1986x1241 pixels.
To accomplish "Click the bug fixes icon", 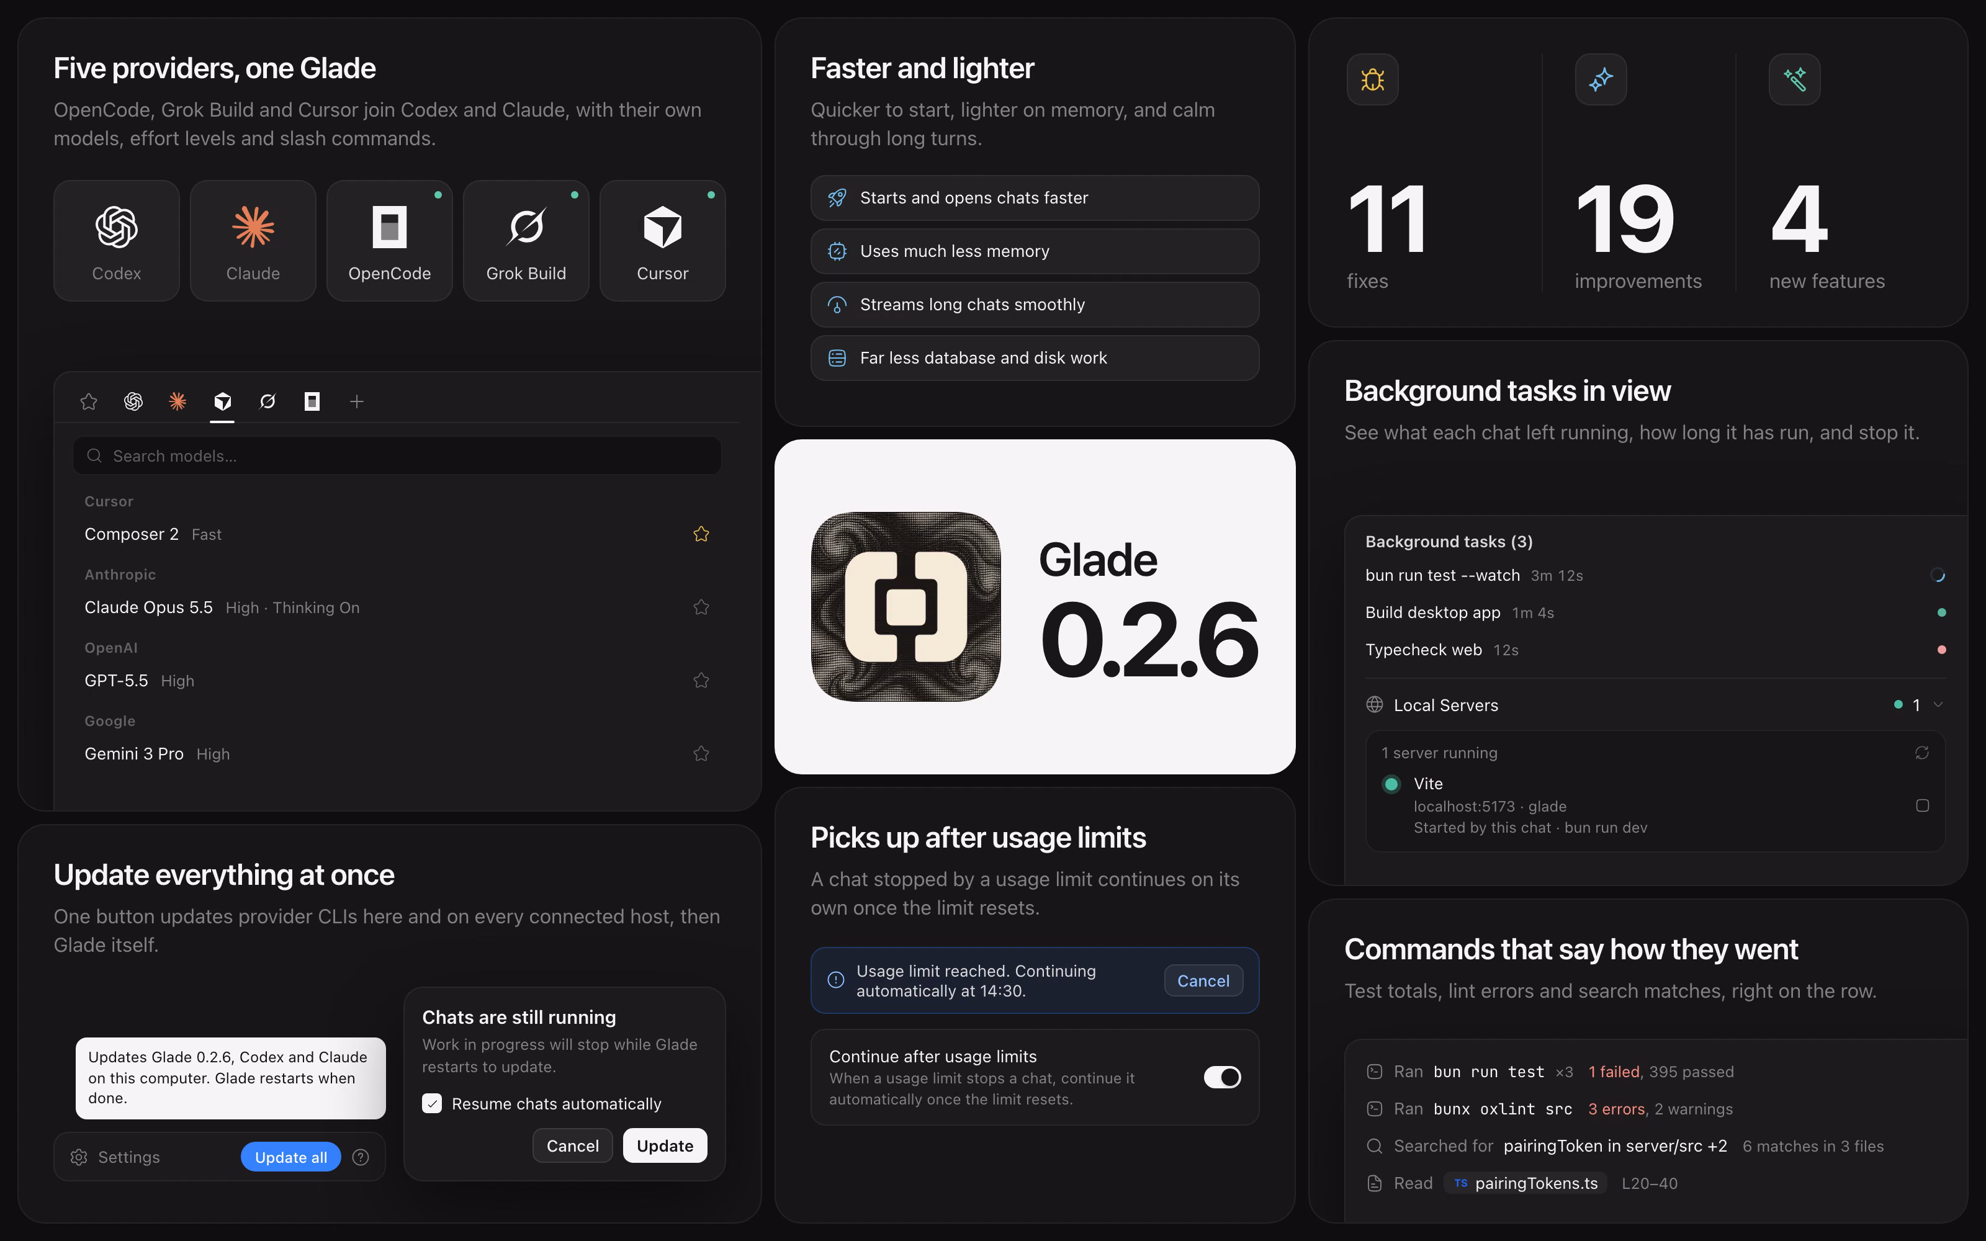I will pos(1372,79).
